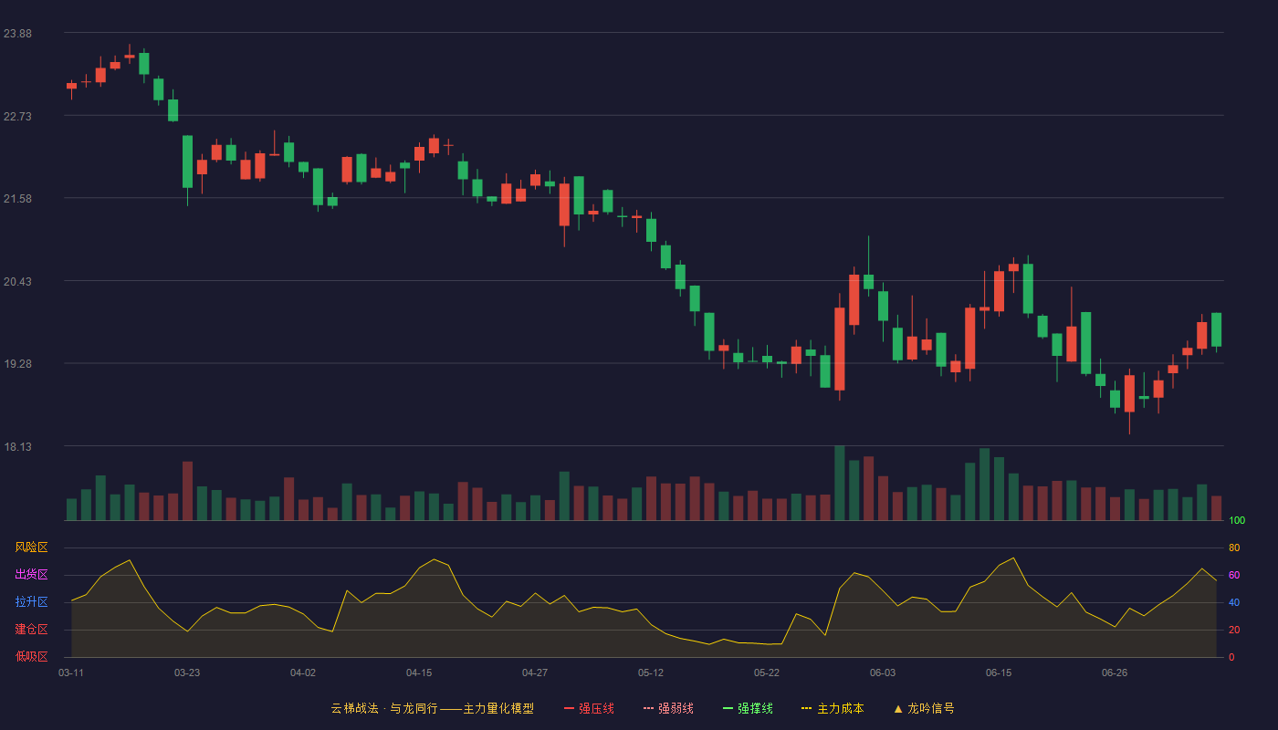Screen dimensions: 1278x730
Task: Toggle the 强弱线 legend series
Action: [668, 708]
